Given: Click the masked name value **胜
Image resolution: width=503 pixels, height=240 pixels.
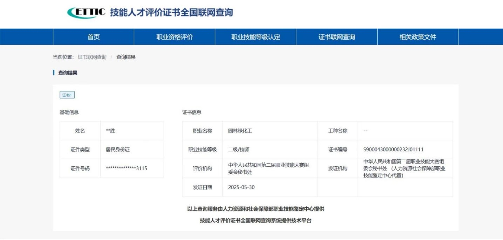Looking at the screenshot, I should [x=110, y=131].
